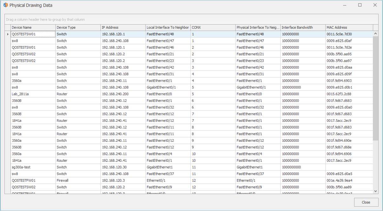Viewport: 383px width, 211px height.
Task: Click MAC address 000b.5f90.aa89
Action: point(349,187)
